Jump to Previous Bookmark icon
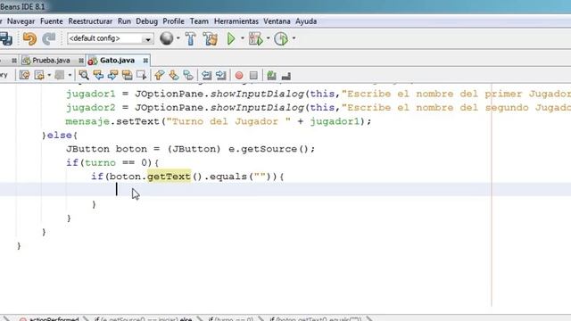Screen dimensions: 571x321 pyautogui.click(x=159, y=75)
